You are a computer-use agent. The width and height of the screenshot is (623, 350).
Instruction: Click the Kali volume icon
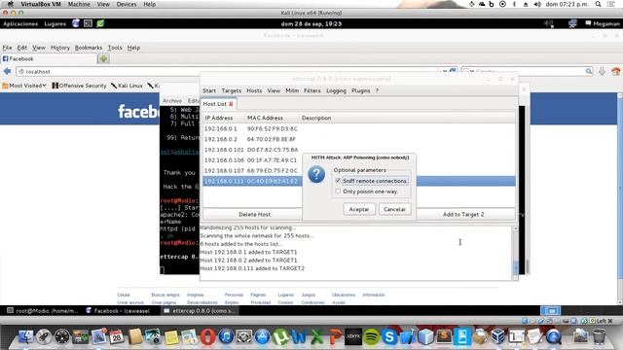pos(549,23)
